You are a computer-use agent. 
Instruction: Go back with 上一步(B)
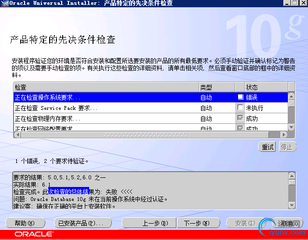(149, 223)
